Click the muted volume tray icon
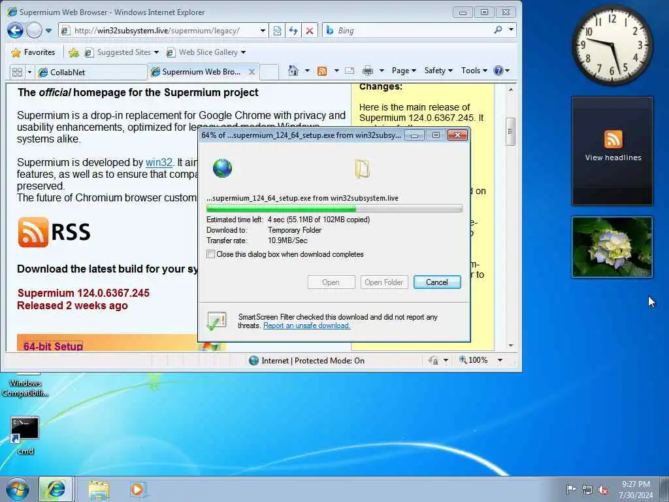This screenshot has width=669, height=502. coord(603,490)
